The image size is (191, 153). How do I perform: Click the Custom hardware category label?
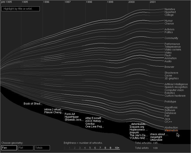click(175, 96)
